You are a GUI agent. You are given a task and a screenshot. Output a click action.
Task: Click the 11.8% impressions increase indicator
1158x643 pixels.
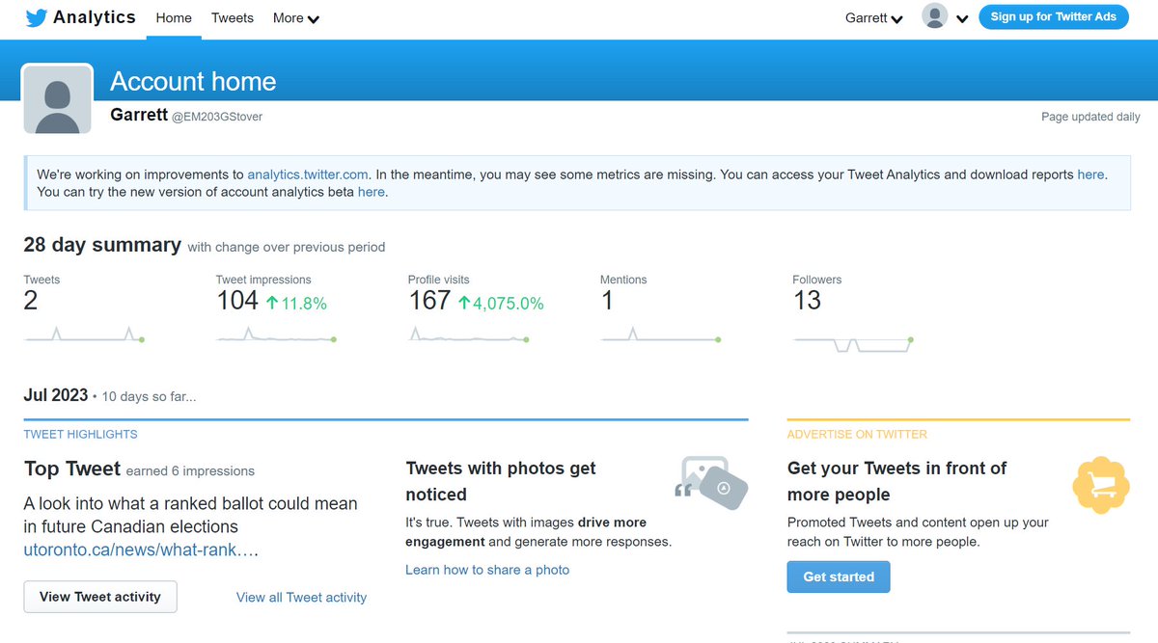pyautogui.click(x=296, y=303)
